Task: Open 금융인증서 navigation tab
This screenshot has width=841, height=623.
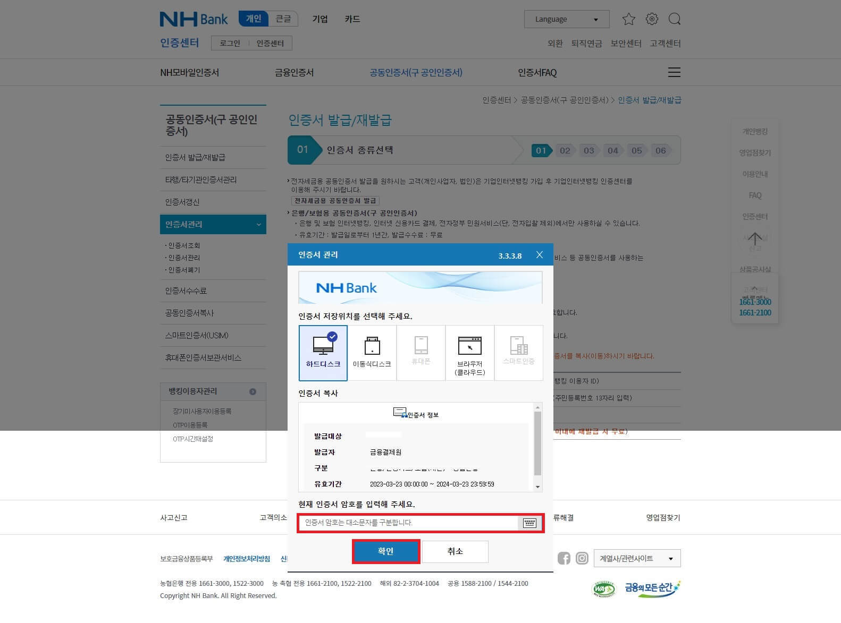Action: click(294, 72)
